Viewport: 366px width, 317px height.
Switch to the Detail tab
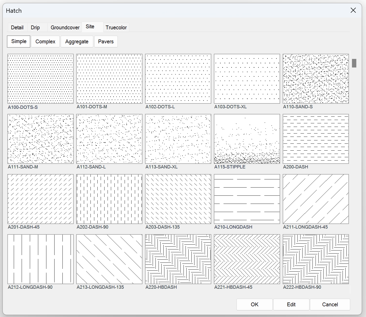click(x=17, y=28)
